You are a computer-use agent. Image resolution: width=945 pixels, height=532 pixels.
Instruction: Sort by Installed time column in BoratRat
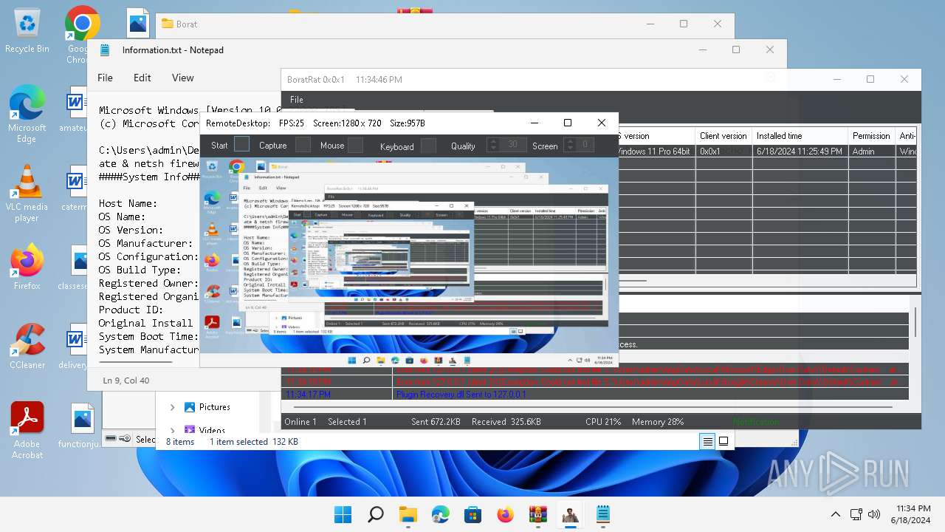[x=800, y=136]
